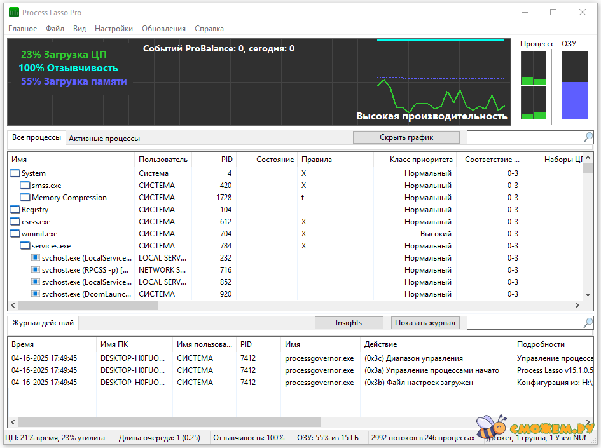Click the Скрыть график button

coord(406,137)
